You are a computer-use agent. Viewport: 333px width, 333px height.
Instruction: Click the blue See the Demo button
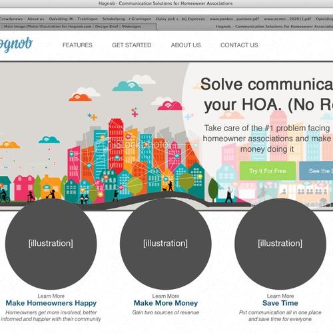(316, 171)
